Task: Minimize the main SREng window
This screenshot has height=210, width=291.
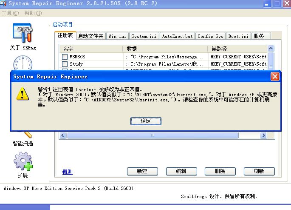Action: pos(267,3)
